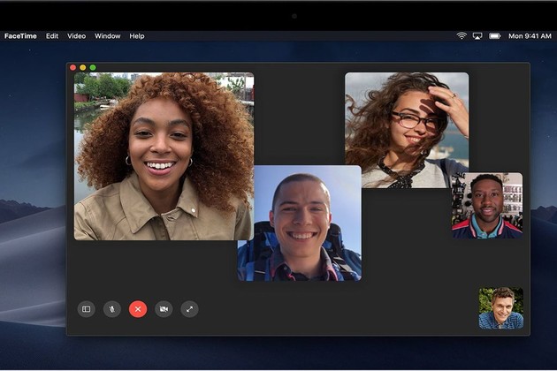Open the Wi-Fi status menu
Viewport: 557px width, 371px height.
(x=462, y=36)
